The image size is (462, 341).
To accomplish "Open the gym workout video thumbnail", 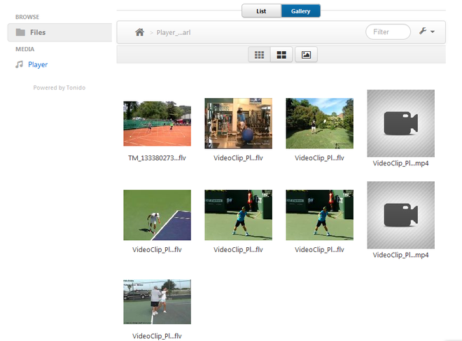I will [238, 123].
